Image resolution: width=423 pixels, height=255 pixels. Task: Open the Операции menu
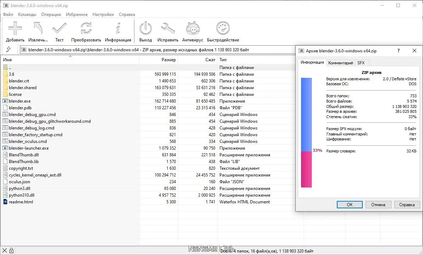click(x=51, y=15)
